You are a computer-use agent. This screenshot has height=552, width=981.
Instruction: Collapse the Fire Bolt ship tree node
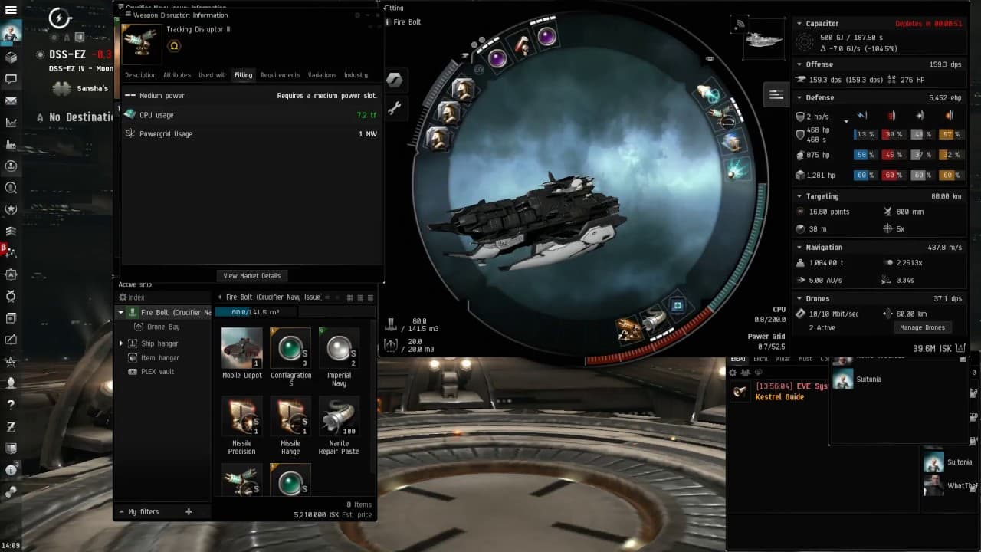[x=120, y=313]
